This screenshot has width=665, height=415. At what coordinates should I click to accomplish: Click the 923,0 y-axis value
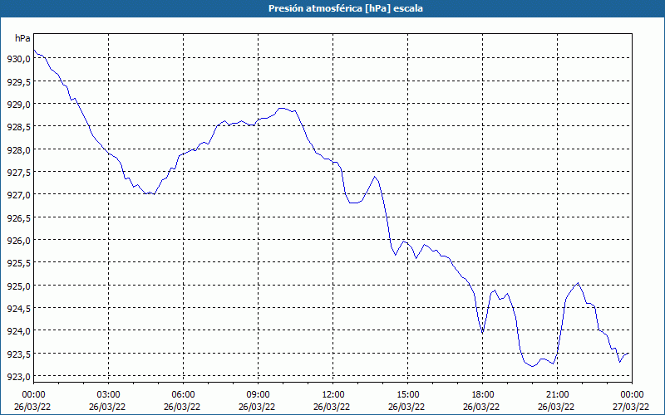coord(18,377)
